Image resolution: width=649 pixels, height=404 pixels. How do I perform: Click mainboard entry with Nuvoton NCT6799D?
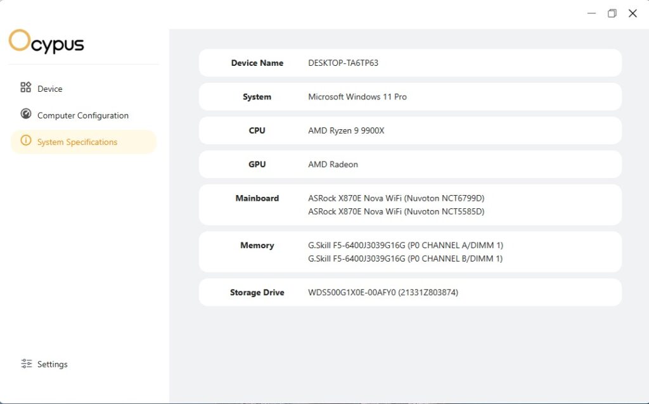[396, 198]
